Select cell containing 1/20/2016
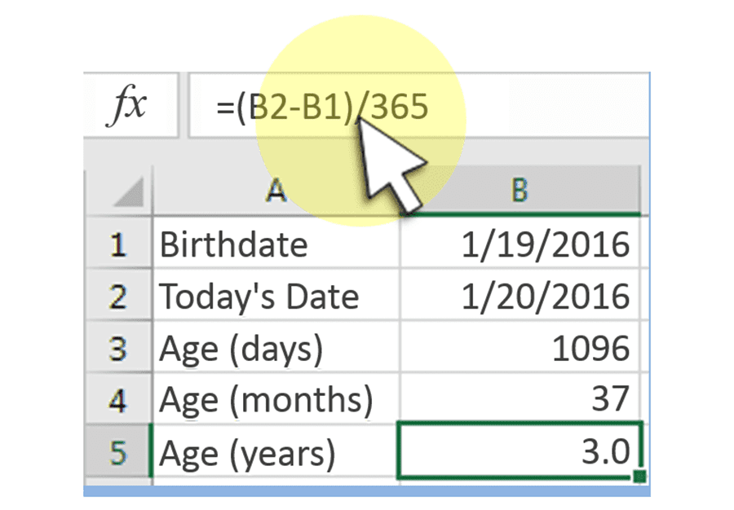734x510 pixels. point(520,295)
